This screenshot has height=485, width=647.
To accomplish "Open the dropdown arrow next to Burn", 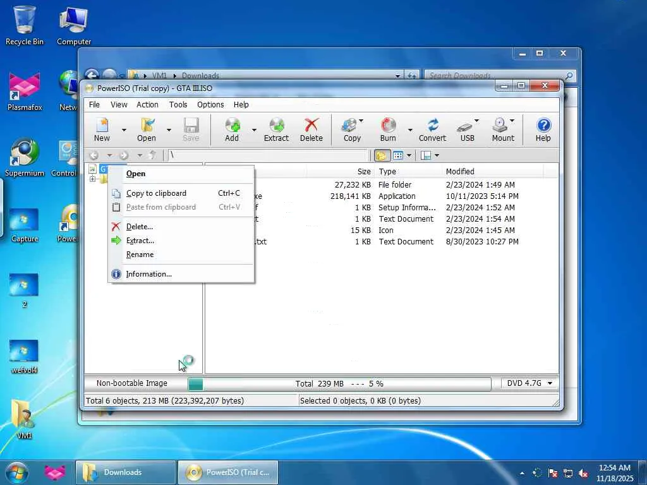I will [x=410, y=130].
